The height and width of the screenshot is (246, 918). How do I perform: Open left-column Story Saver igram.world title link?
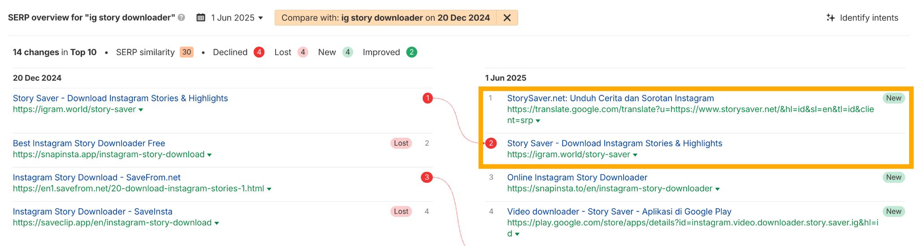(120, 98)
